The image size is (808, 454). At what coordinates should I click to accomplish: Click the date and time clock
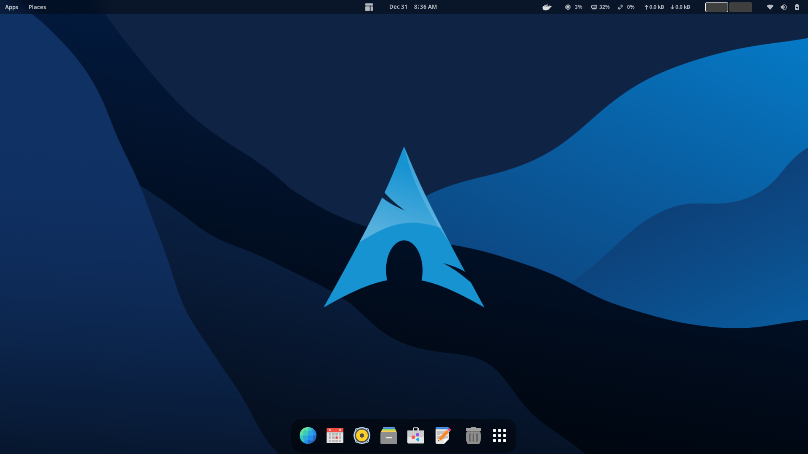coord(413,7)
